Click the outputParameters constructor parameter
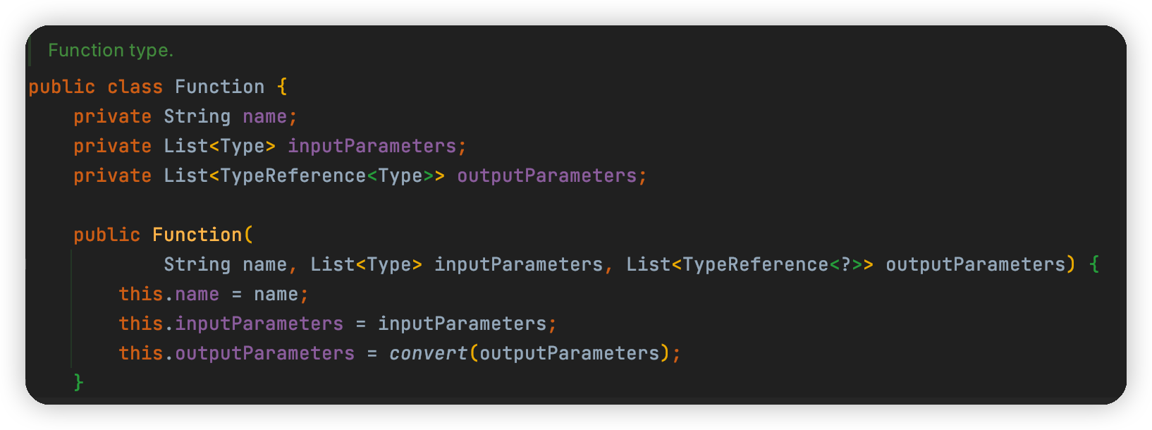This screenshot has width=1152, height=430. pos(975,264)
